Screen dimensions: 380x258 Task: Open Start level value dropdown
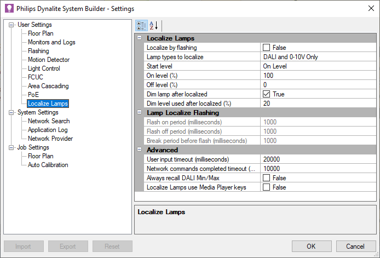pyautogui.click(x=318, y=66)
